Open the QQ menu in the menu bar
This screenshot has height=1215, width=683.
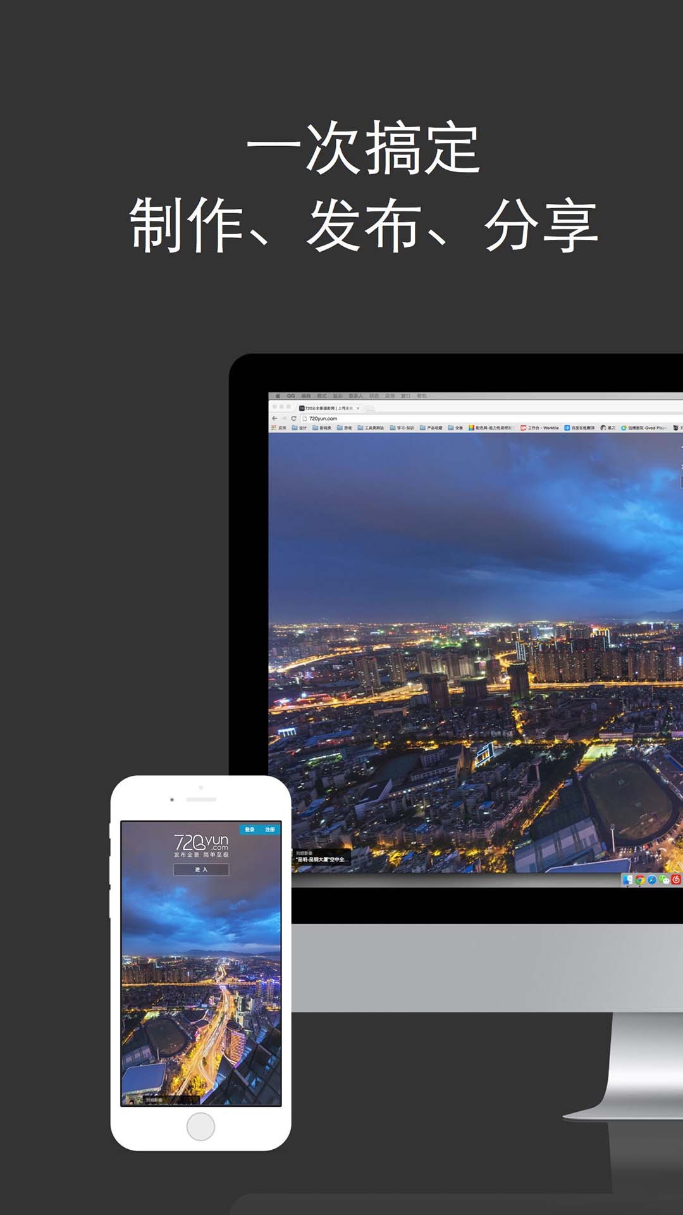coord(291,396)
